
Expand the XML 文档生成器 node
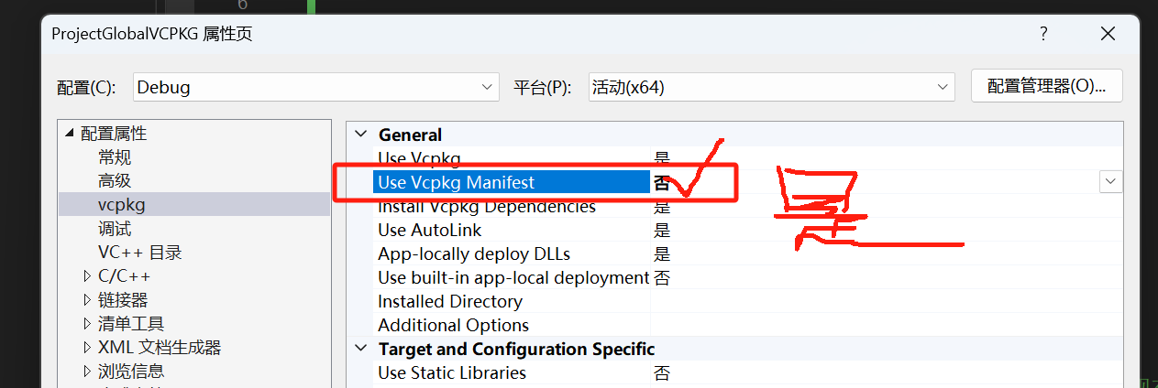coord(87,348)
